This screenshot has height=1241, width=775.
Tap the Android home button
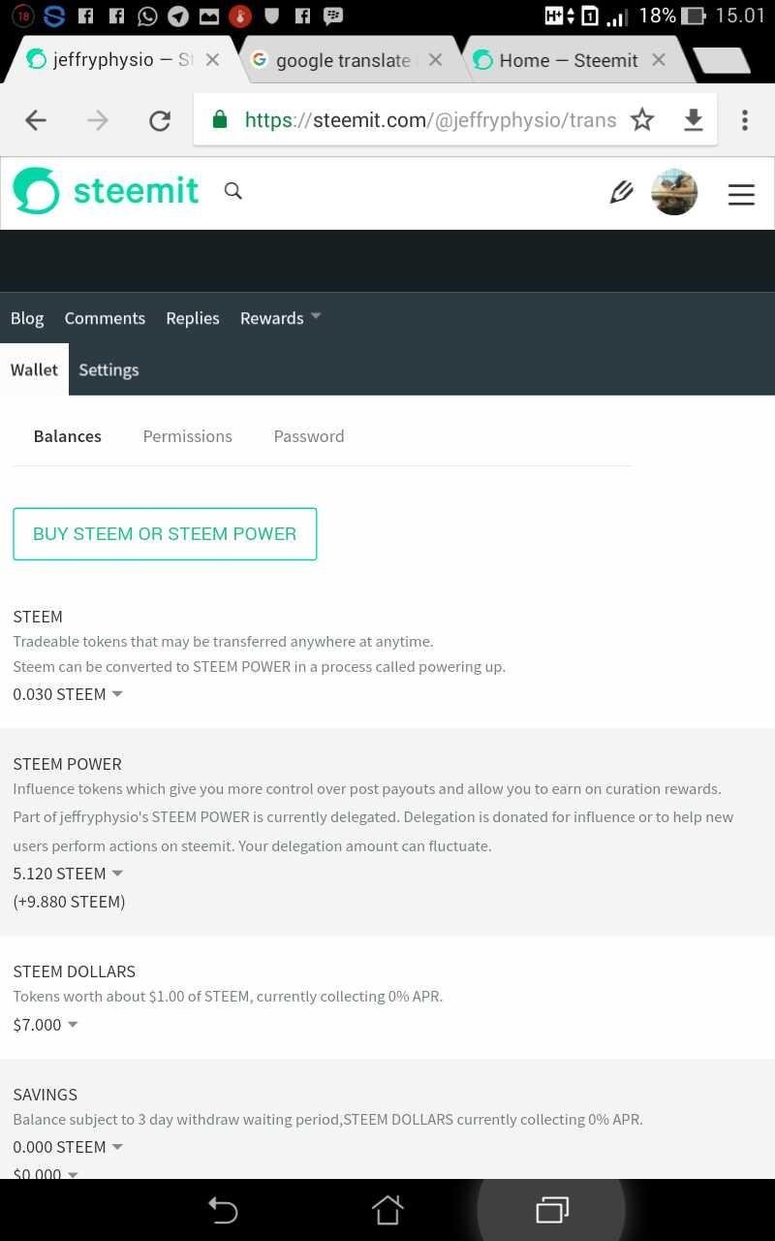pos(387,1209)
